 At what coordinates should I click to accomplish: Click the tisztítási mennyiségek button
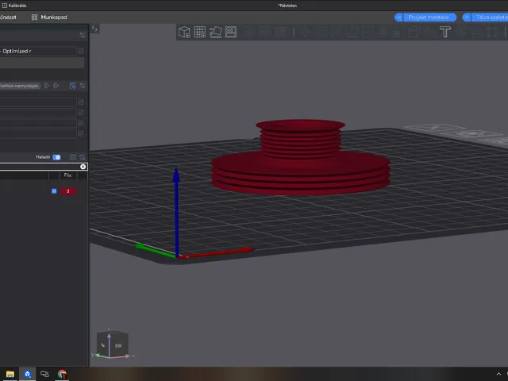(20, 86)
